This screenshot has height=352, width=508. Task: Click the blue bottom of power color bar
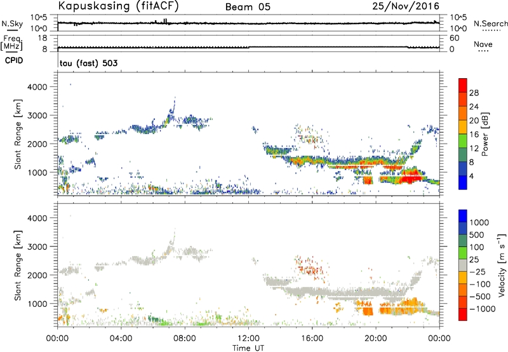pos(463,183)
